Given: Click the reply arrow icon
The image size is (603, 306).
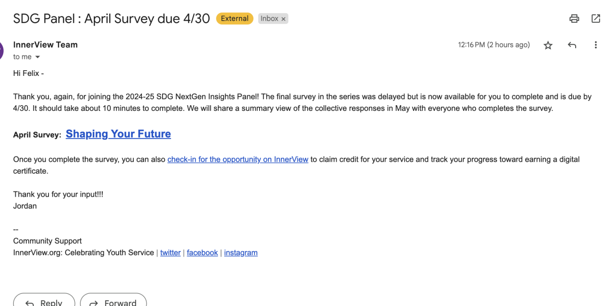Looking at the screenshot, I should [572, 45].
